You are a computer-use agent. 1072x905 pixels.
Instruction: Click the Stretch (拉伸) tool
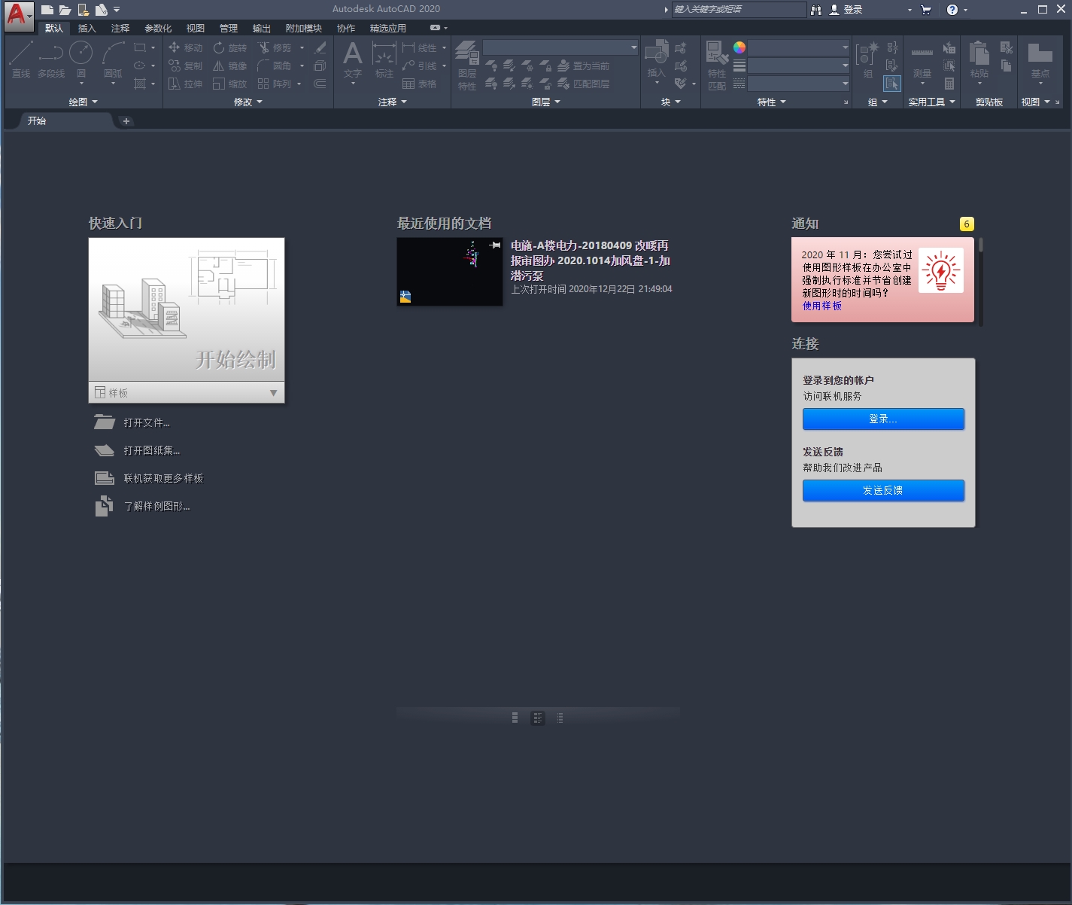click(185, 84)
